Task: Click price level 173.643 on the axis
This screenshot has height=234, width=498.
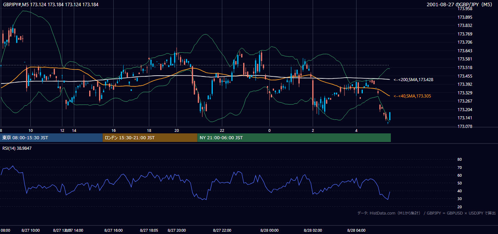Action: [465, 51]
